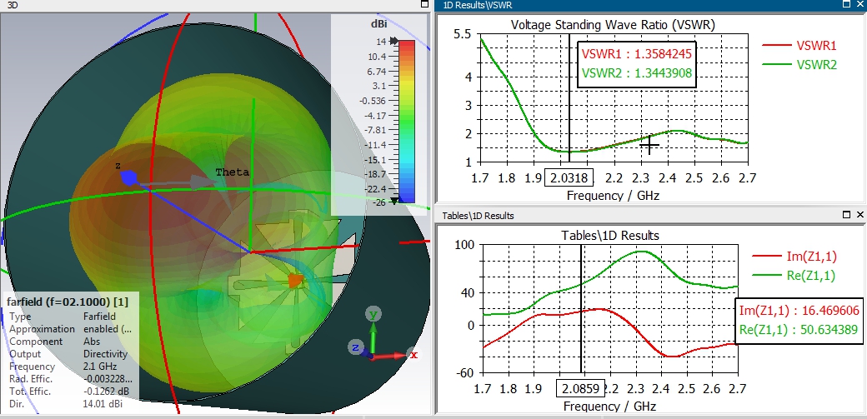Screen dimensions: 867x419
Task: Click the 2.0318 frequency marker field
Action: 569,178
